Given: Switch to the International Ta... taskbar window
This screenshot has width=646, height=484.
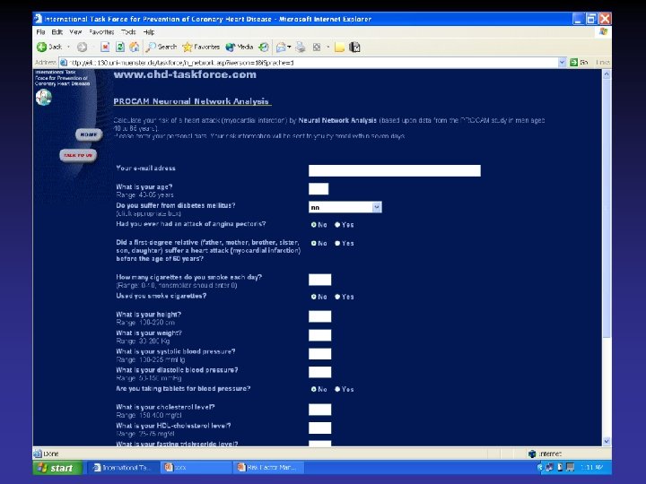Looking at the screenshot, I should 123,468.
